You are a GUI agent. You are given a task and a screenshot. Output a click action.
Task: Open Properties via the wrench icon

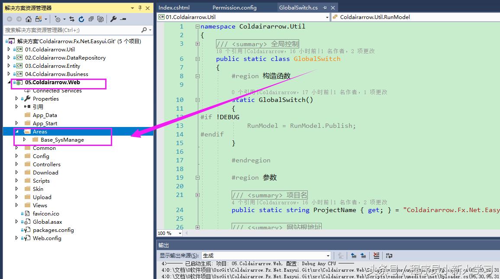click(114, 19)
